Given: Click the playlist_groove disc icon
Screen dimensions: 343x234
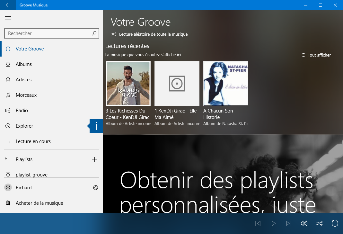Looking at the screenshot, I should [8, 175].
